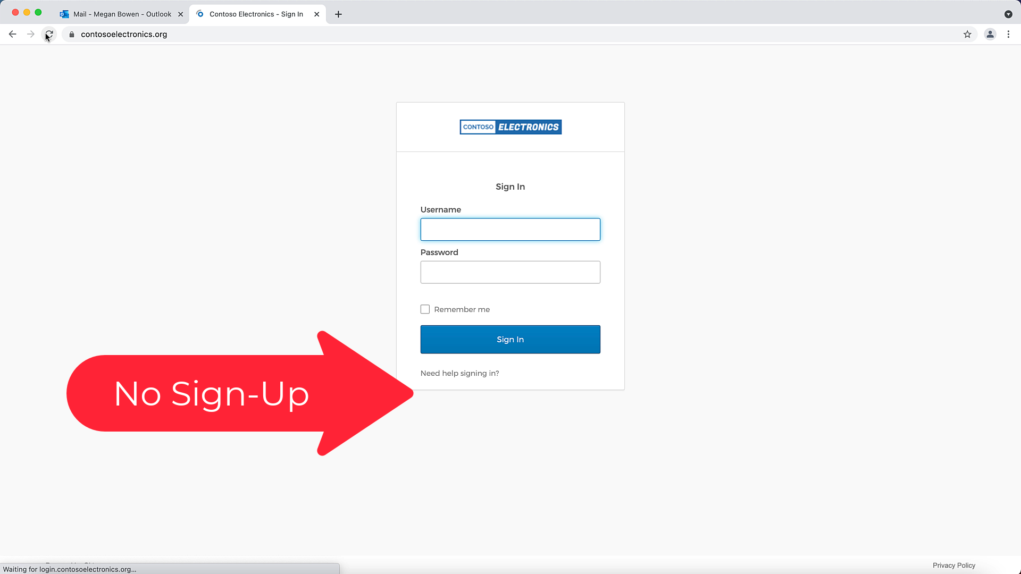The height and width of the screenshot is (574, 1021).
Task: Expand the tab search dropdown arrow
Action: (1008, 14)
